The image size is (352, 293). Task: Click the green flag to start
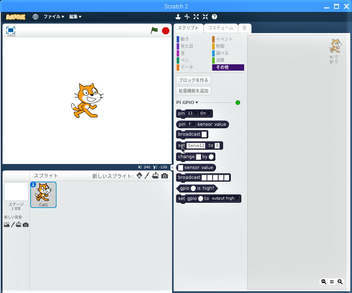pyautogui.click(x=154, y=30)
